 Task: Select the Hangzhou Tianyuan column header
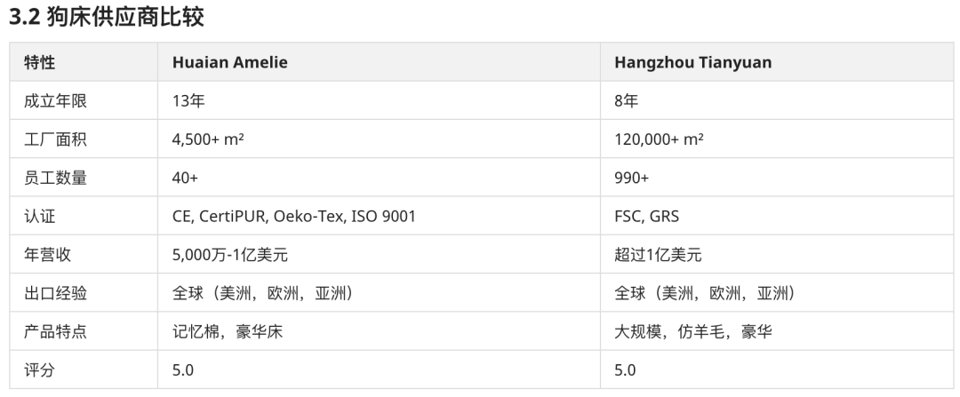click(x=777, y=62)
